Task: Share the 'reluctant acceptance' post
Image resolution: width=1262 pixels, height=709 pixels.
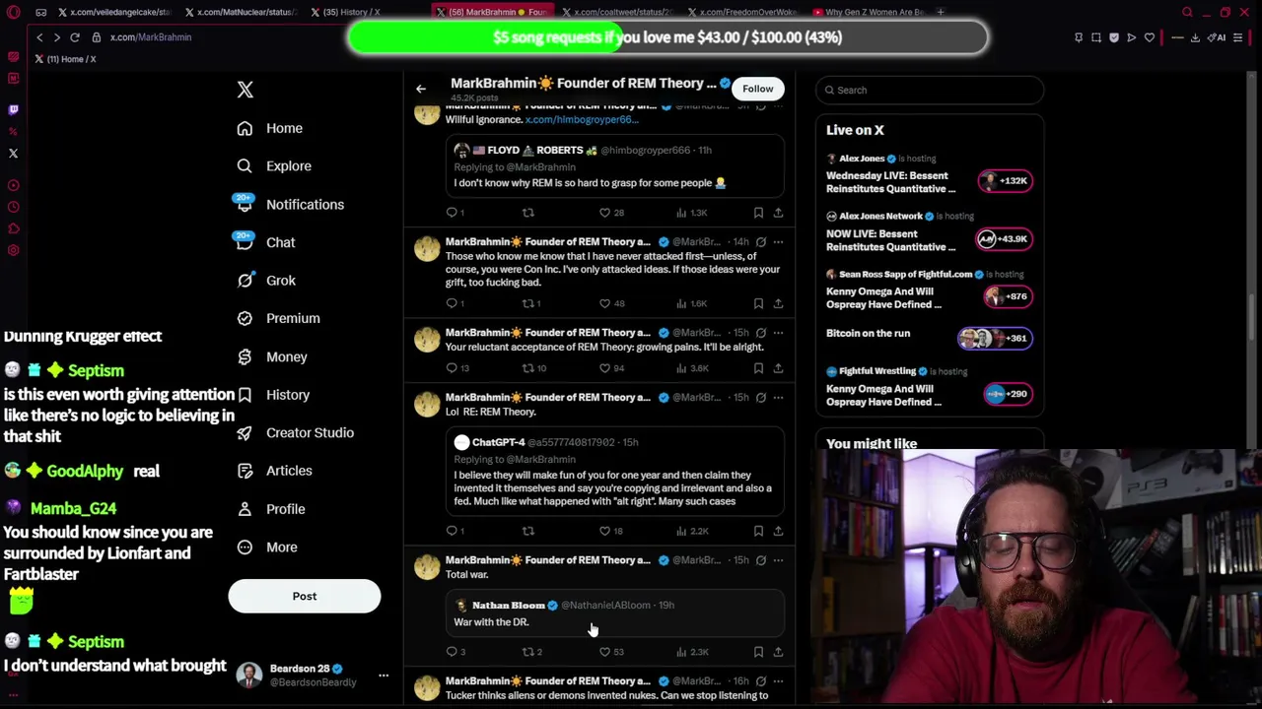Action: [x=778, y=368]
